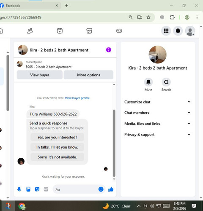Open the weather widget '26°C Clear'
The height and width of the screenshot is (211, 203).
point(116,206)
